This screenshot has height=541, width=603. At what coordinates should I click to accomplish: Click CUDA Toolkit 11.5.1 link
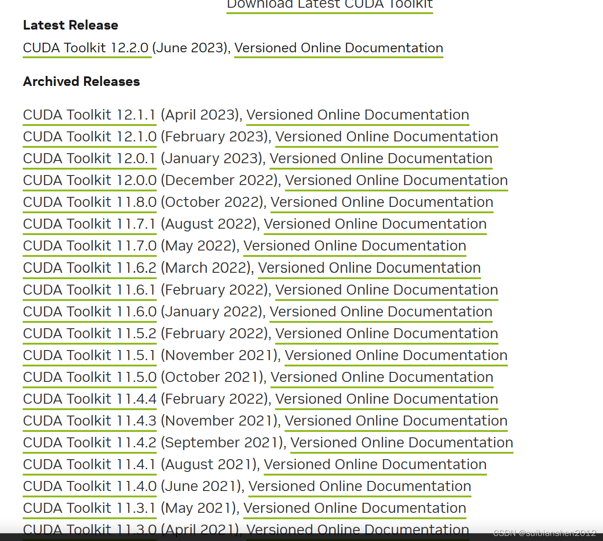point(89,355)
